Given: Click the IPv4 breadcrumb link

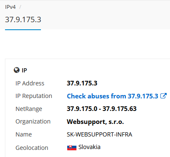Looking at the screenshot, I should [x=10, y=7].
